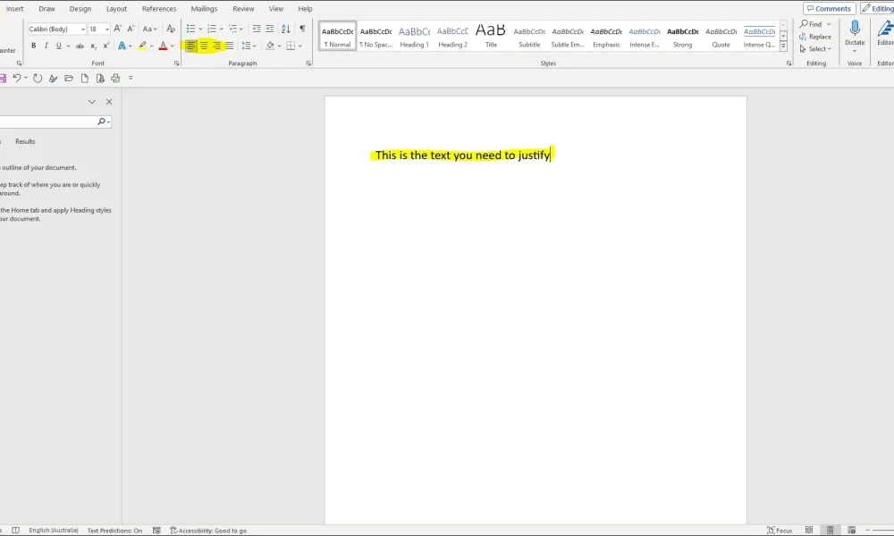This screenshot has width=894, height=536.
Task: Decrease font size with Shrink Font icon
Action: coord(131,29)
